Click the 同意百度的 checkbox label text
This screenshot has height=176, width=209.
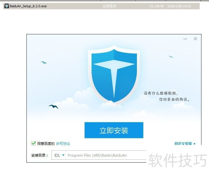(46, 144)
